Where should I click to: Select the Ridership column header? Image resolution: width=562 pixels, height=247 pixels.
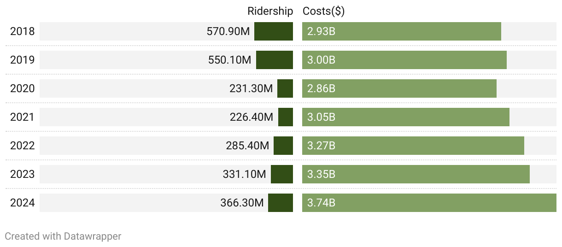point(270,11)
